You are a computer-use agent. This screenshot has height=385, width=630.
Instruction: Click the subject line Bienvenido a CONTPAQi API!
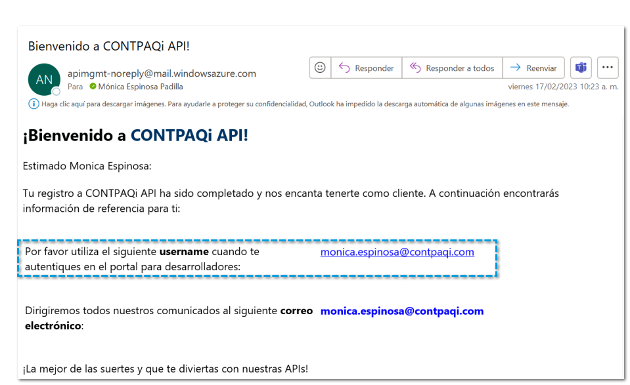[x=108, y=46]
